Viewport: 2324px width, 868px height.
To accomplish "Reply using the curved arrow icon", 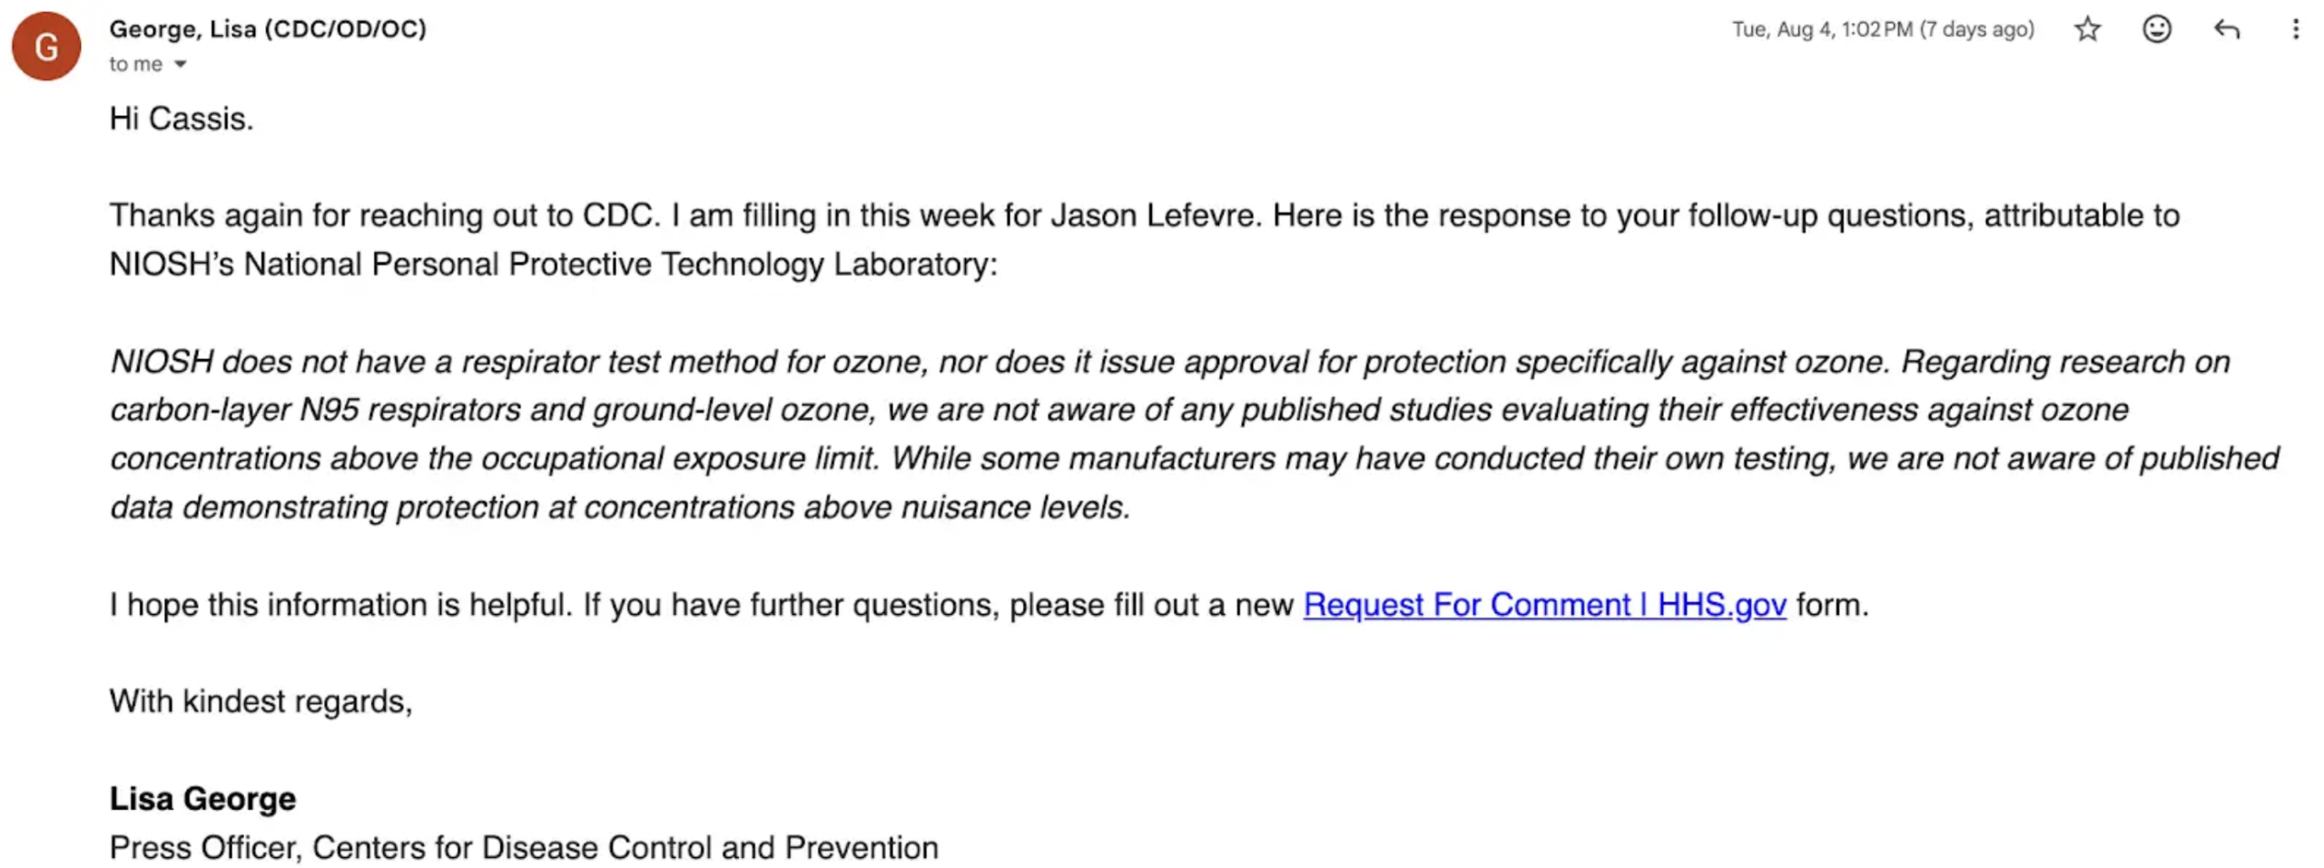I will tap(2226, 29).
